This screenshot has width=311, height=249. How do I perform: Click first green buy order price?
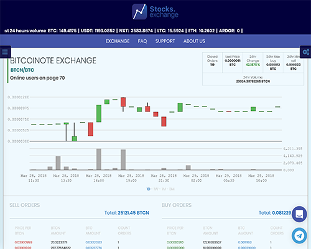tap(175, 242)
